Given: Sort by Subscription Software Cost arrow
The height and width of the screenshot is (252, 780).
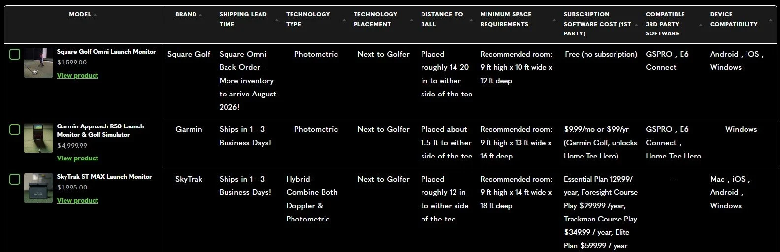Looking at the screenshot, I should pyautogui.click(x=636, y=25).
